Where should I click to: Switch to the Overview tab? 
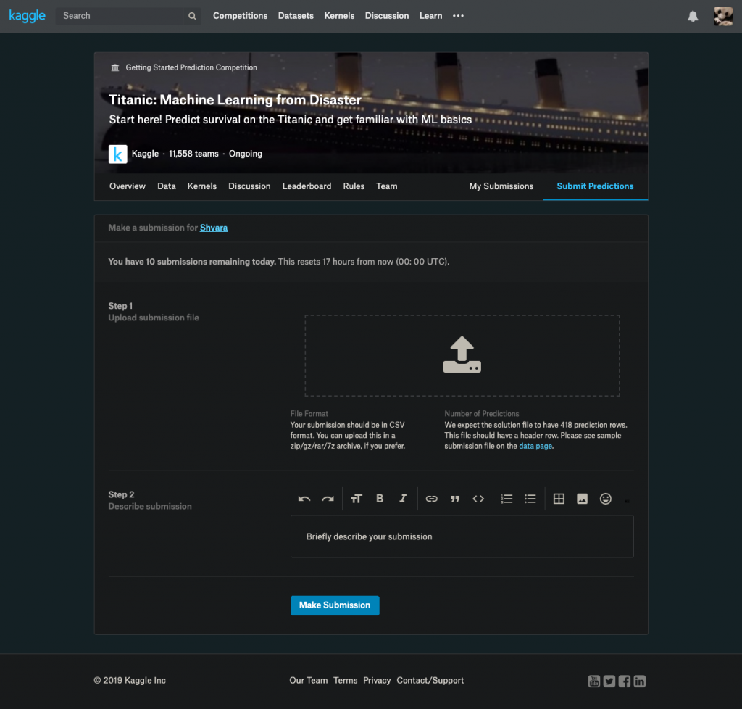pyautogui.click(x=128, y=186)
